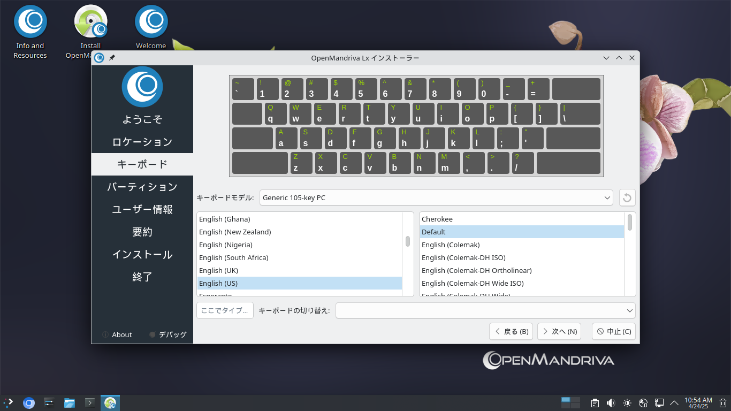
Task: Focus the ここでタイプ test input field
Action: (225, 310)
